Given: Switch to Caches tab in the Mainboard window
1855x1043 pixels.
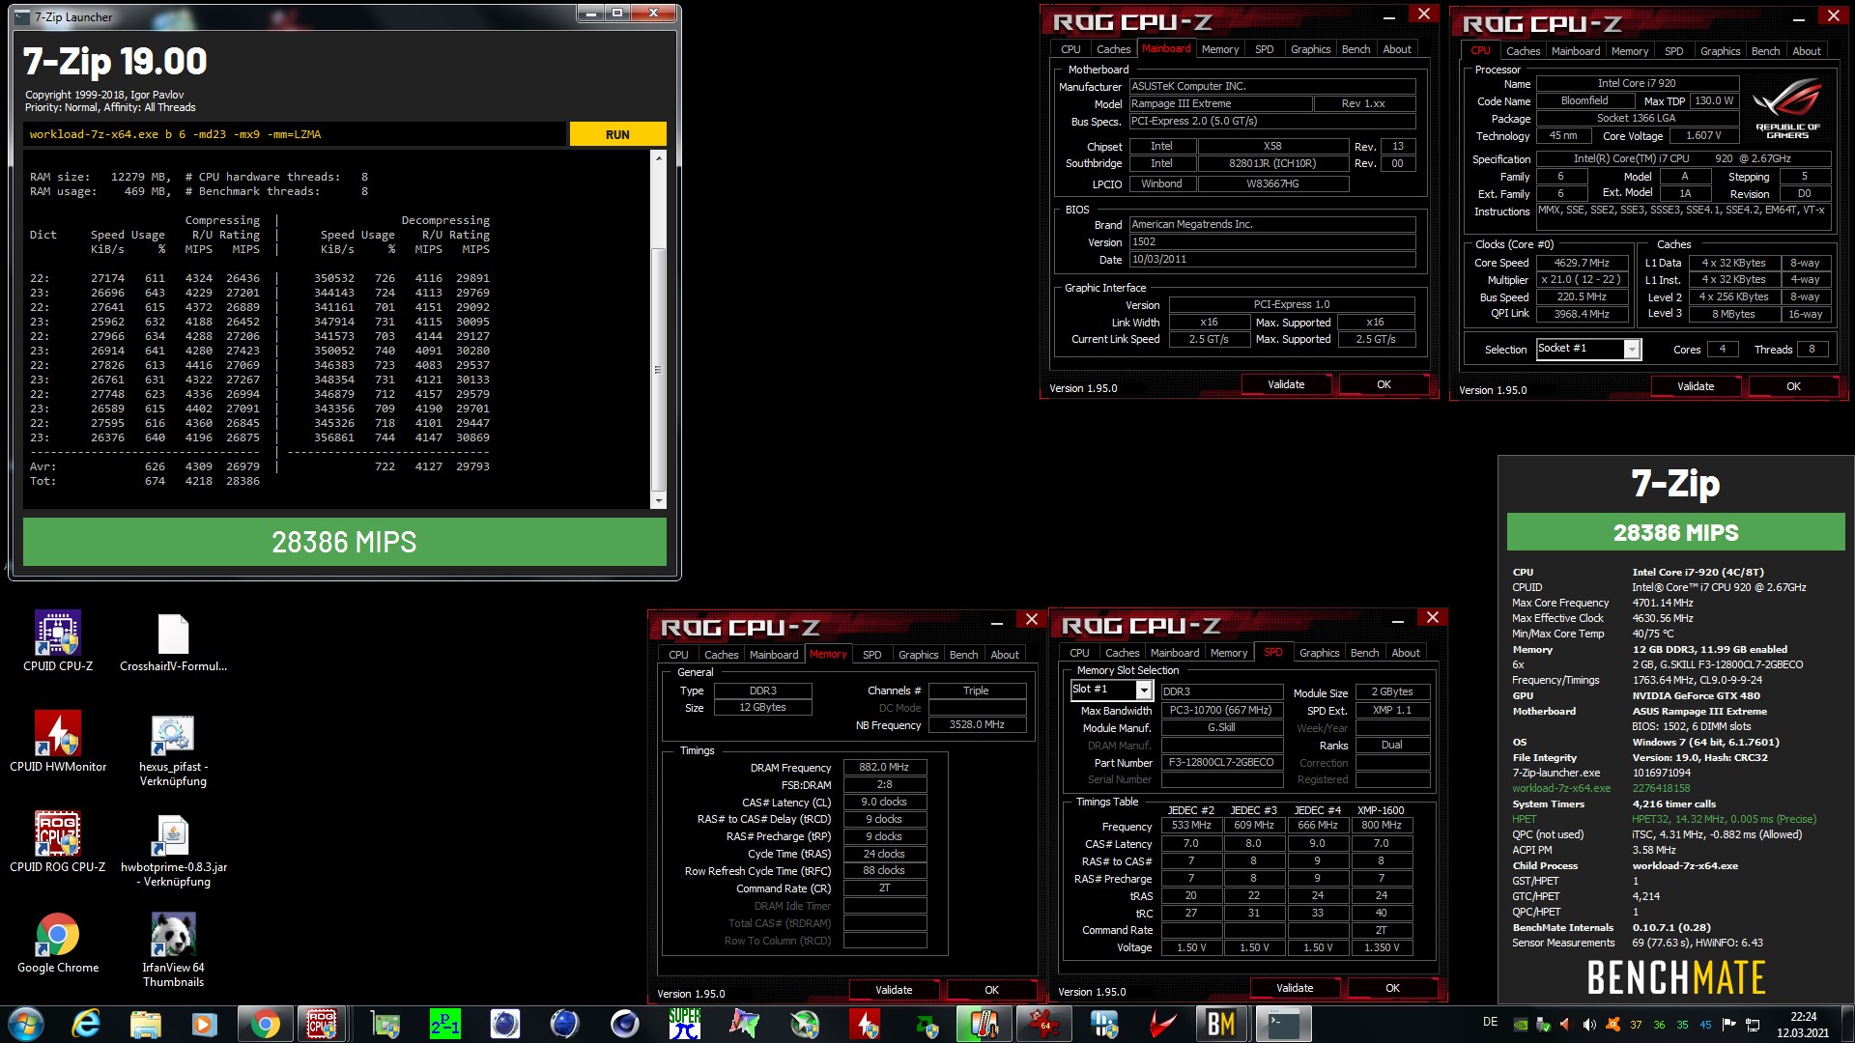Looking at the screenshot, I should point(1113,49).
